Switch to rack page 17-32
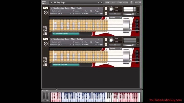 [113, 2]
